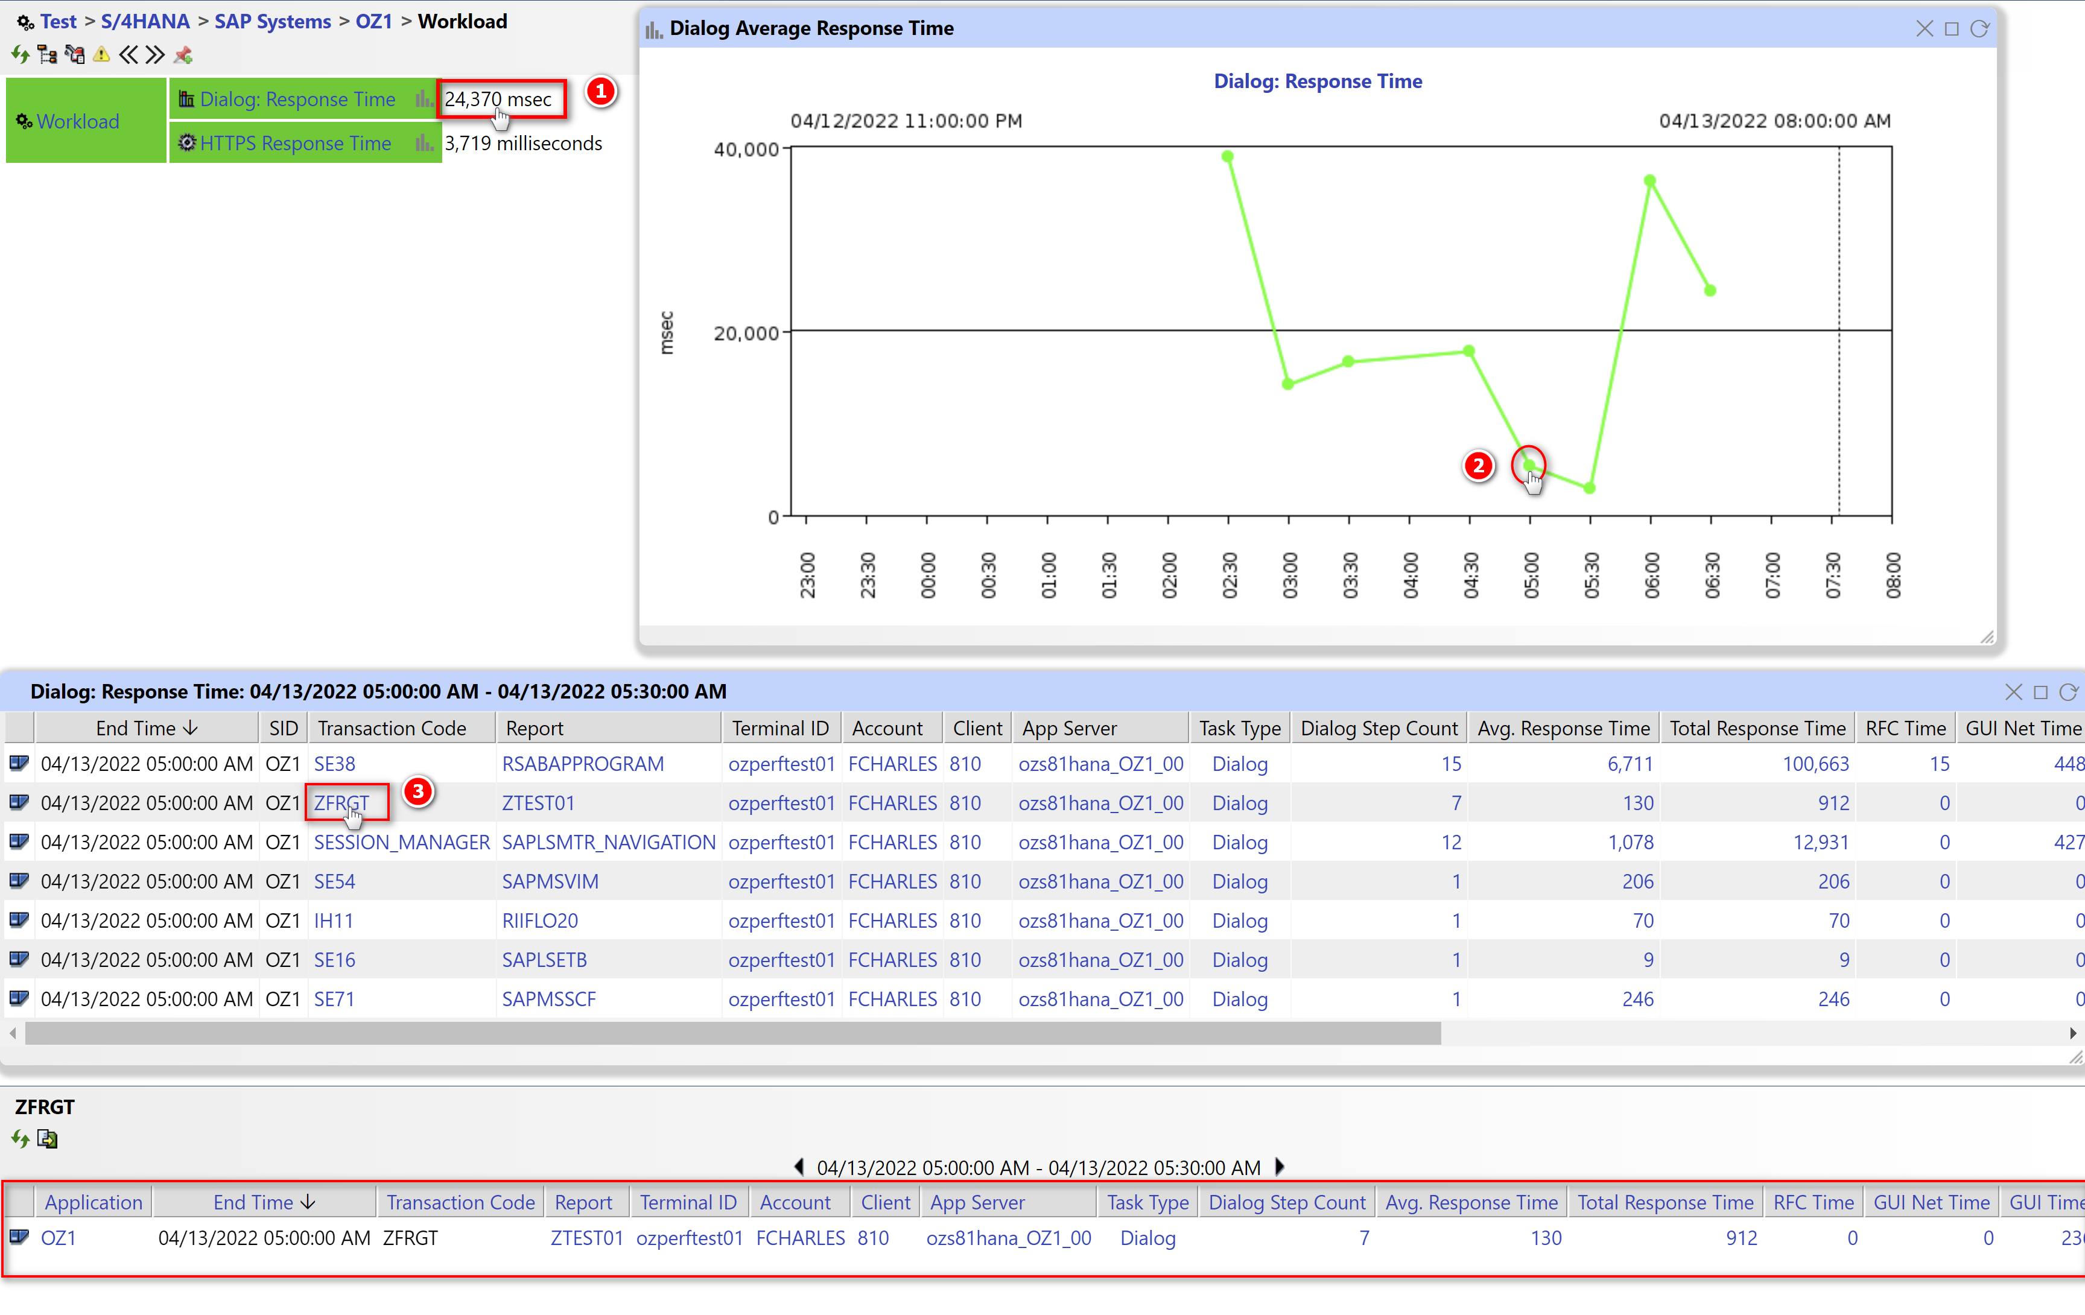
Task: Open the S/4HANA breadcrumb link
Action: coord(145,22)
